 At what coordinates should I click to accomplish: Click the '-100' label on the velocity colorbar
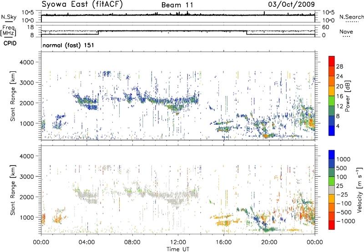344,203
